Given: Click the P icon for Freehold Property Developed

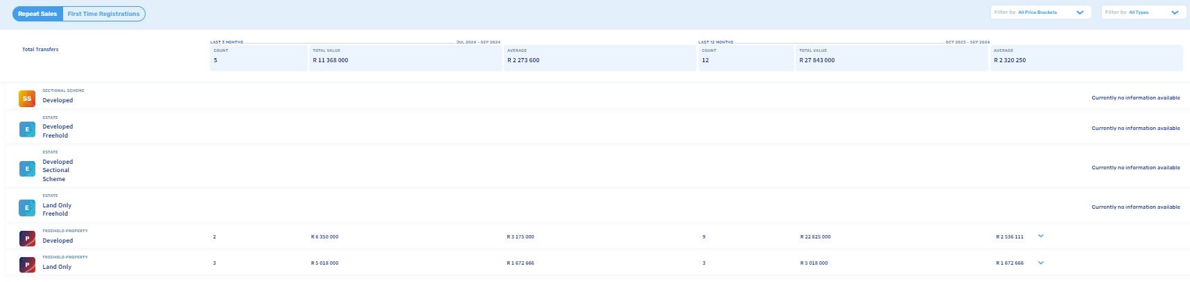Looking at the screenshot, I should (x=27, y=238).
